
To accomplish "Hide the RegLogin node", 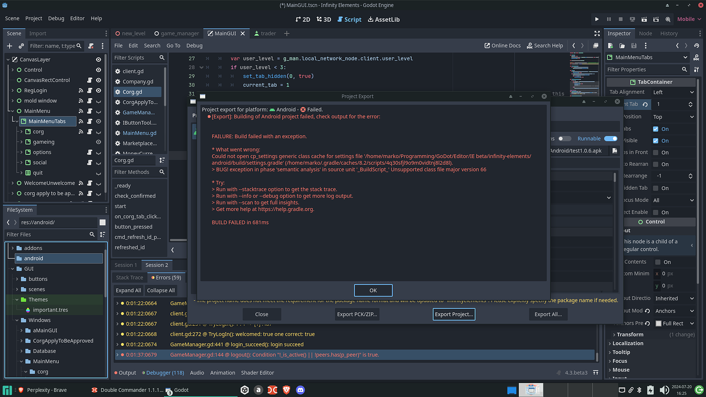I will [x=98, y=91].
